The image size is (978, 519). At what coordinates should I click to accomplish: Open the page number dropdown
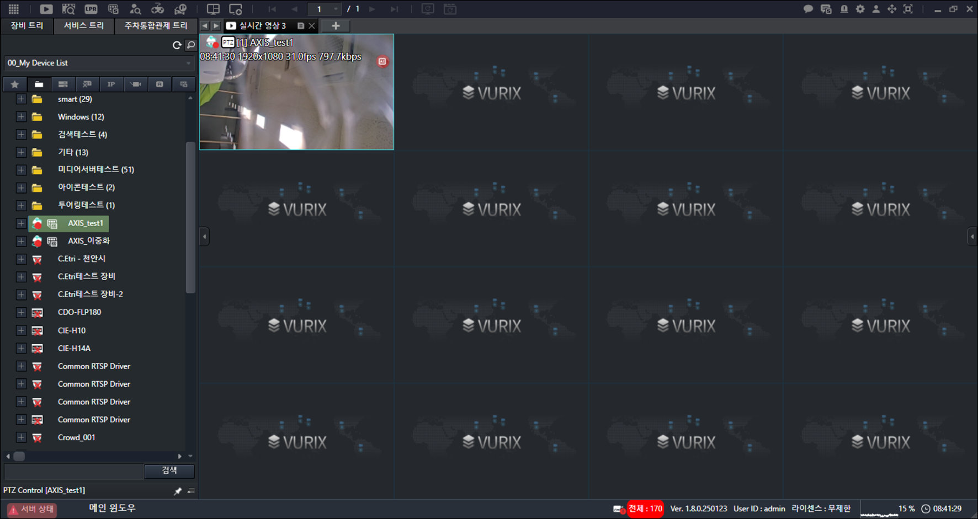pyautogui.click(x=336, y=9)
